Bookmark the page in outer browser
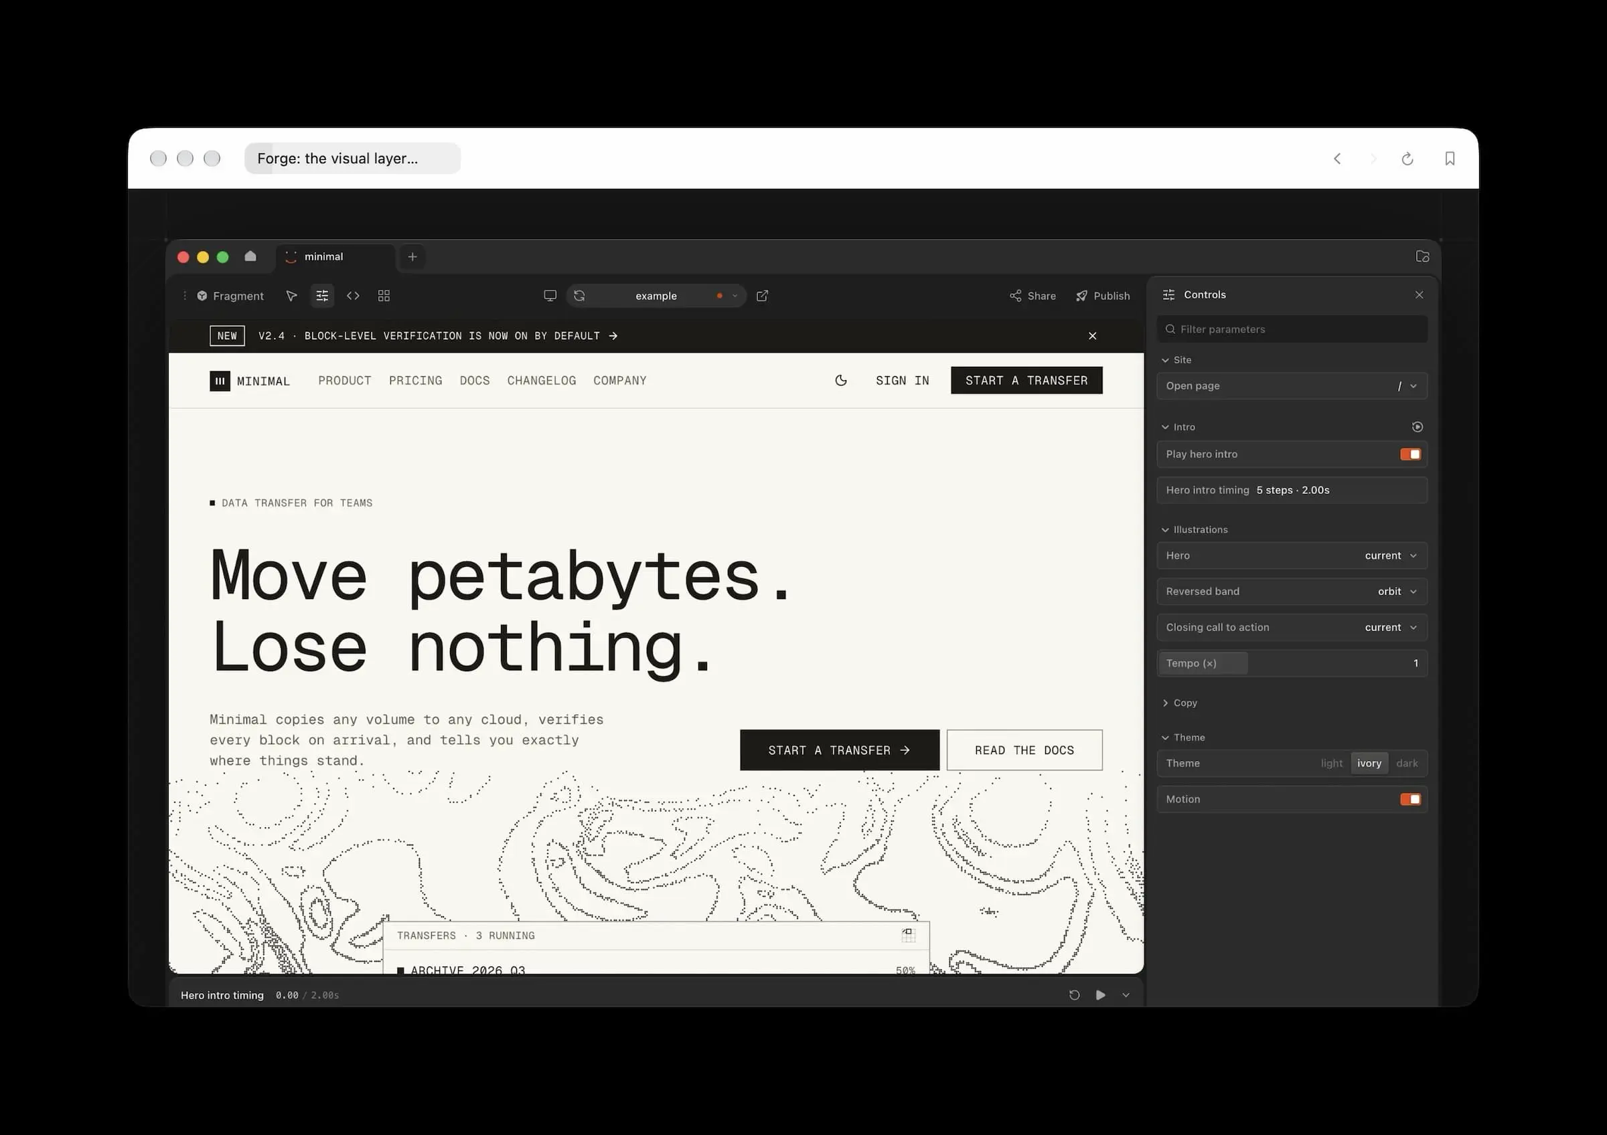 pos(1450,159)
